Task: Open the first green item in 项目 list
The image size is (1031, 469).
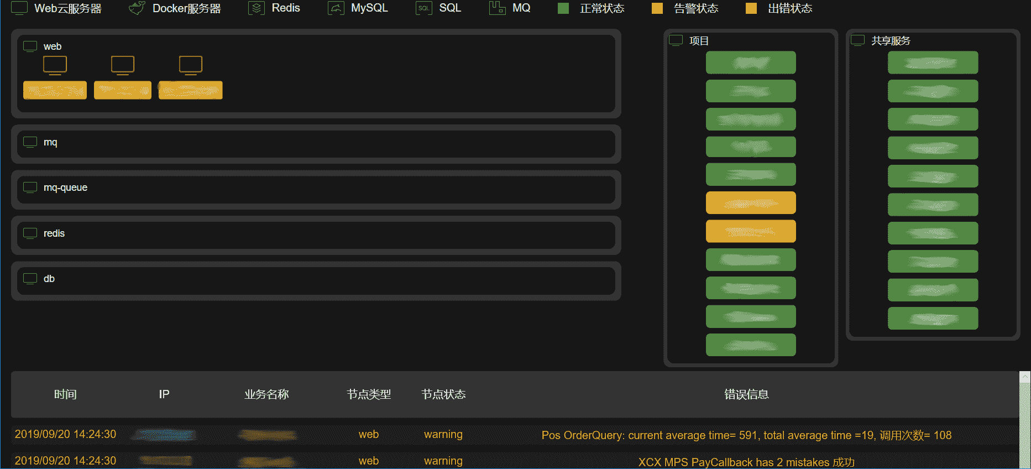Action: 751,62
